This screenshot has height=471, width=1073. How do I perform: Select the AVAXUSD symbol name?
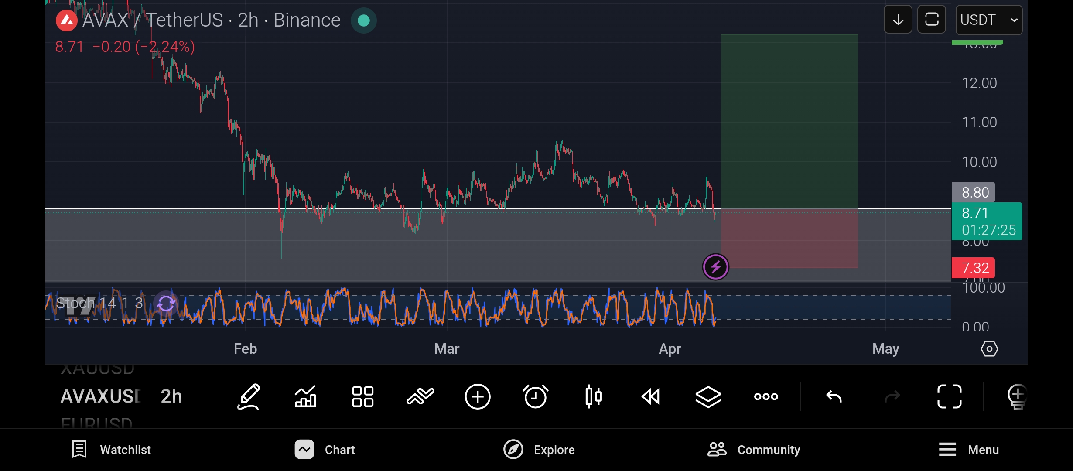(101, 396)
